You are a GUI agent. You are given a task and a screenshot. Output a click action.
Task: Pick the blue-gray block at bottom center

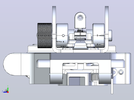(x=74, y=81)
